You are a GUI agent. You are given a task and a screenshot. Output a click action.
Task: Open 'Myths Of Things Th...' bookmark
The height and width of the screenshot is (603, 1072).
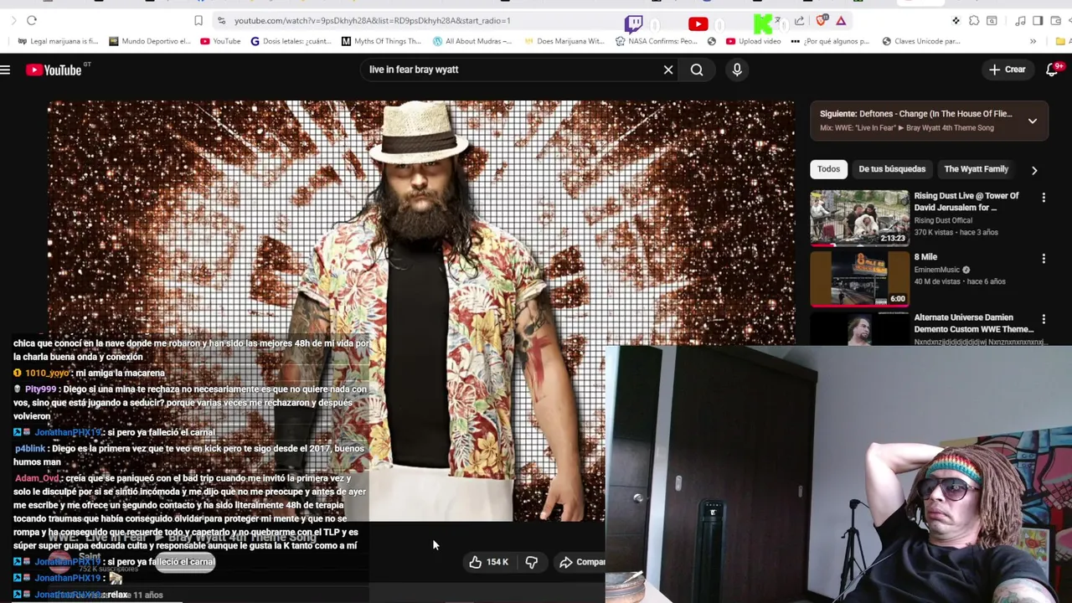(381, 41)
